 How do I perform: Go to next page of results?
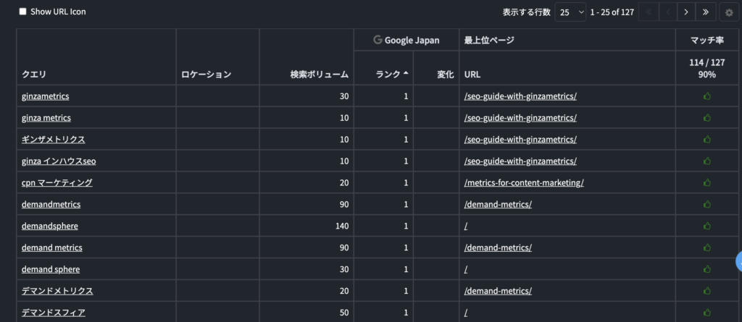(x=686, y=12)
